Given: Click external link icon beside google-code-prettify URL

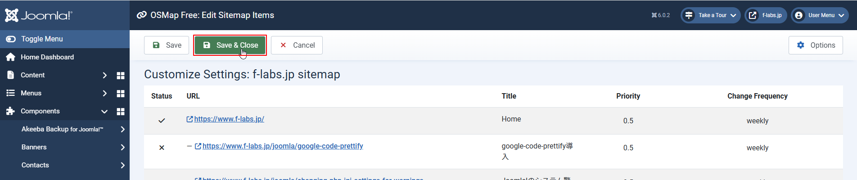Looking at the screenshot, I should 198,146.
